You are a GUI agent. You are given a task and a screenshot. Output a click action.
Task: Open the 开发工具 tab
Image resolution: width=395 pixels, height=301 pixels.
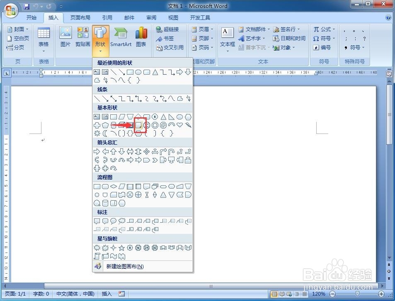[x=200, y=17]
